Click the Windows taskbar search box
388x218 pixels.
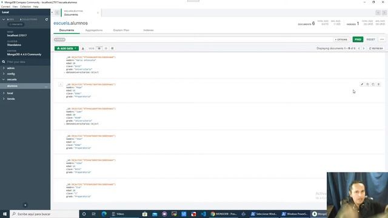click(44, 214)
